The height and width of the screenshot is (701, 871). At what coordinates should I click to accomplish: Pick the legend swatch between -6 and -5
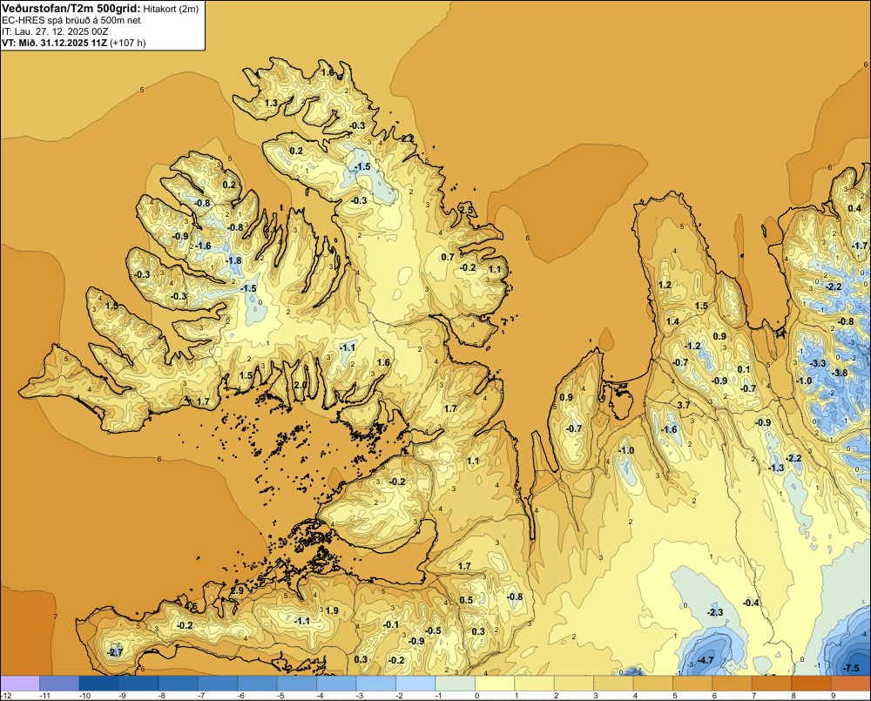point(257,684)
